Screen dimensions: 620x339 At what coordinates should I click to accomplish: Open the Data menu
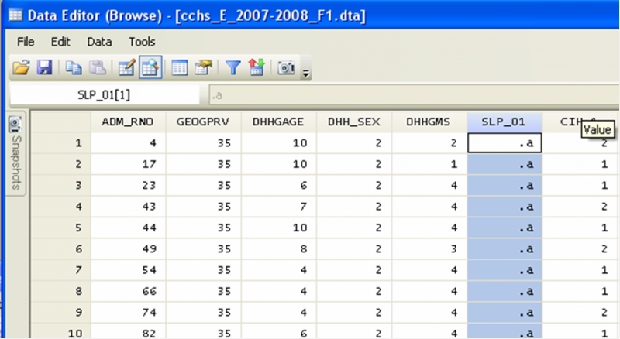(x=99, y=42)
